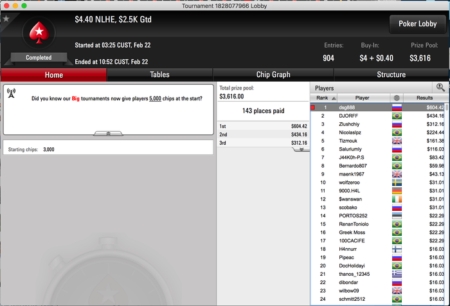
Task: Collapse the news message panel
Action: click(108, 134)
